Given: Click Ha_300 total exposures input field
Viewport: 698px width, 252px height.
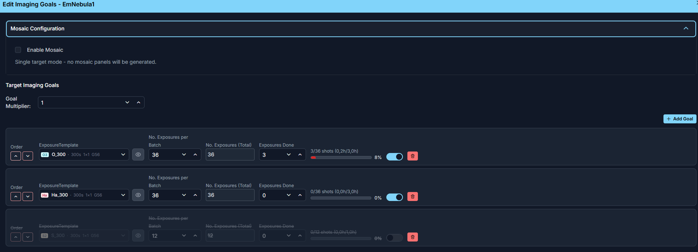Looking at the screenshot, I should click(x=230, y=195).
